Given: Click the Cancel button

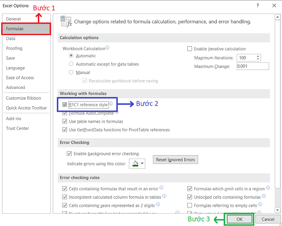Looking at the screenshot, I should 268,219.
